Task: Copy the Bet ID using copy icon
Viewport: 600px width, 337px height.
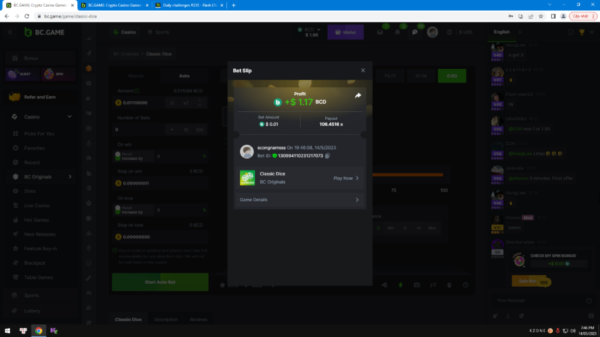Action: (328, 156)
